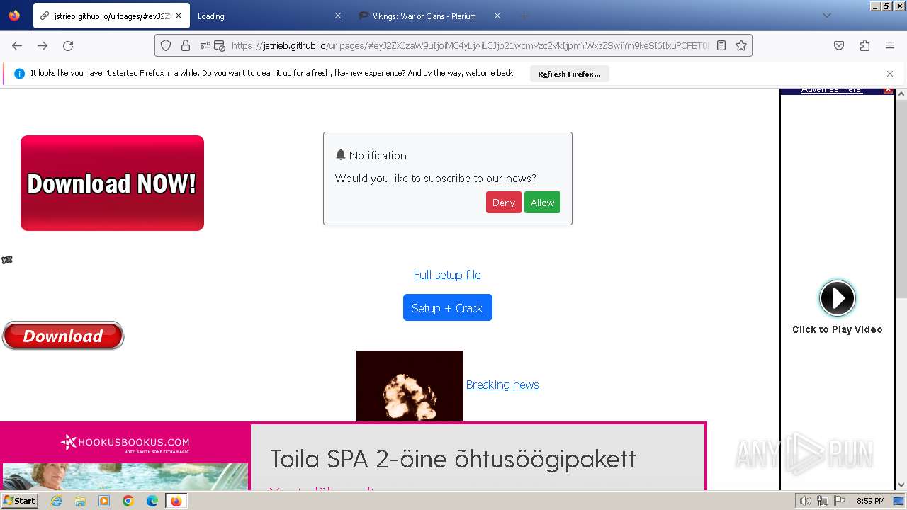Click the address bar URL field
This screenshot has width=907, height=510.
[471, 45]
